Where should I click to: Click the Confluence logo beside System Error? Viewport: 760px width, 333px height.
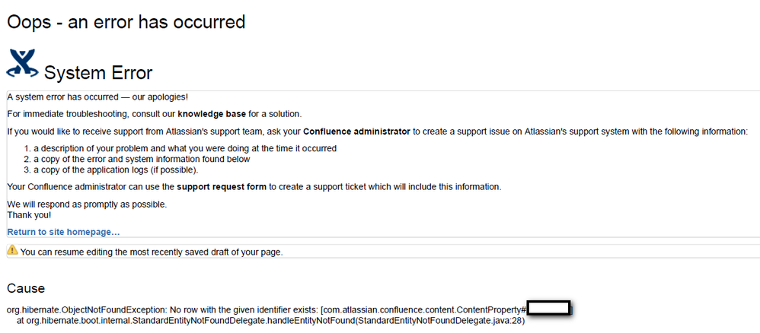(22, 63)
